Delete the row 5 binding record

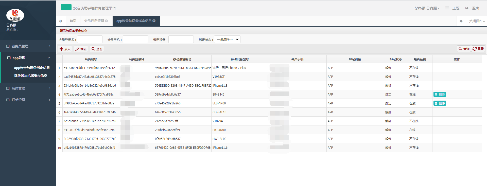click(x=440, y=103)
